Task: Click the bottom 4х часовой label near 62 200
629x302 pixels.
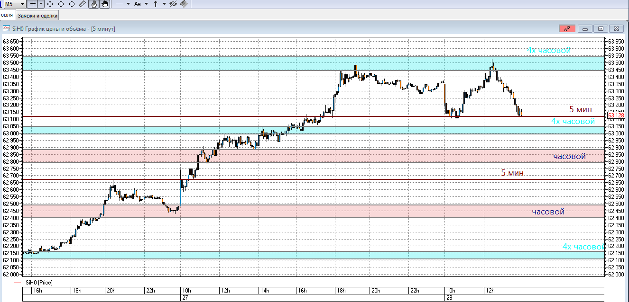Action: coord(583,247)
